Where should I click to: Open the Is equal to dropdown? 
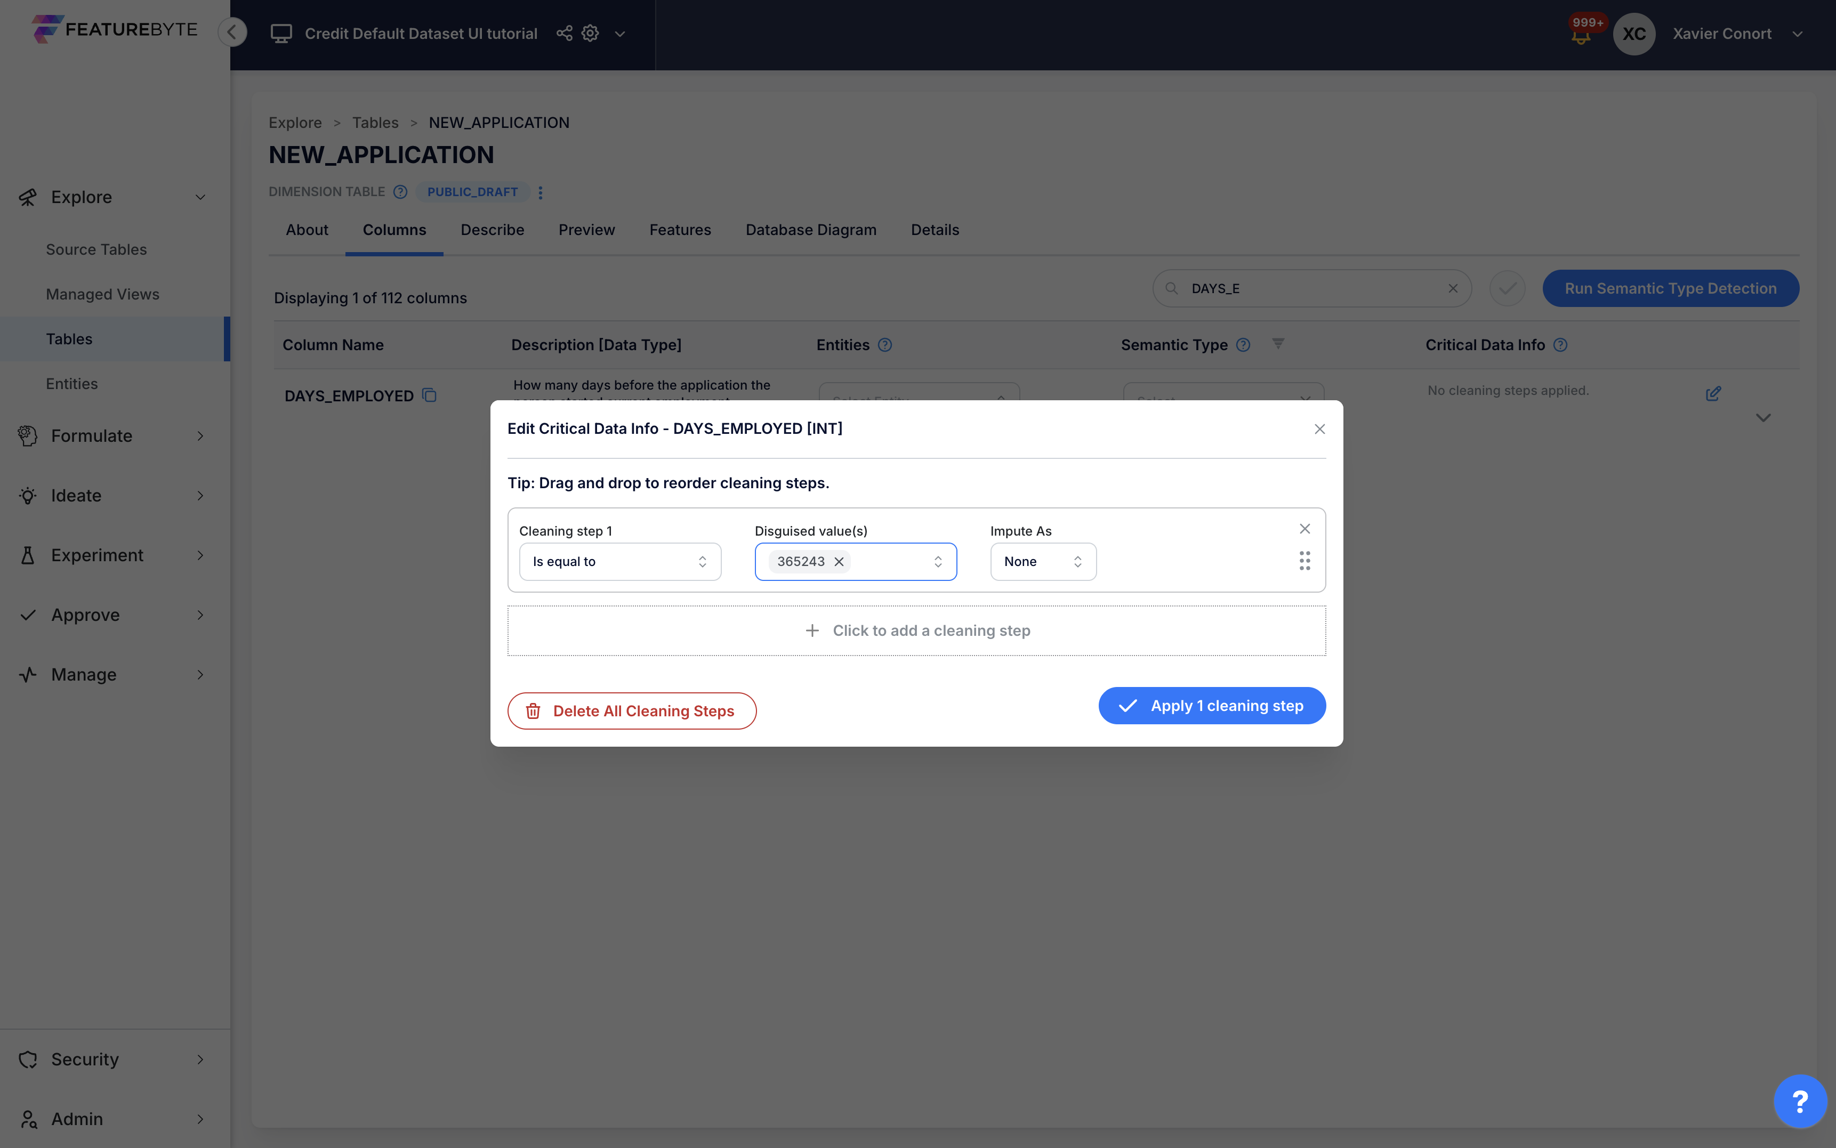click(619, 562)
